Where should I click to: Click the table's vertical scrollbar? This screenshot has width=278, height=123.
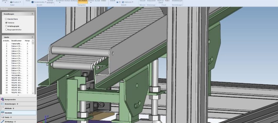33,67
